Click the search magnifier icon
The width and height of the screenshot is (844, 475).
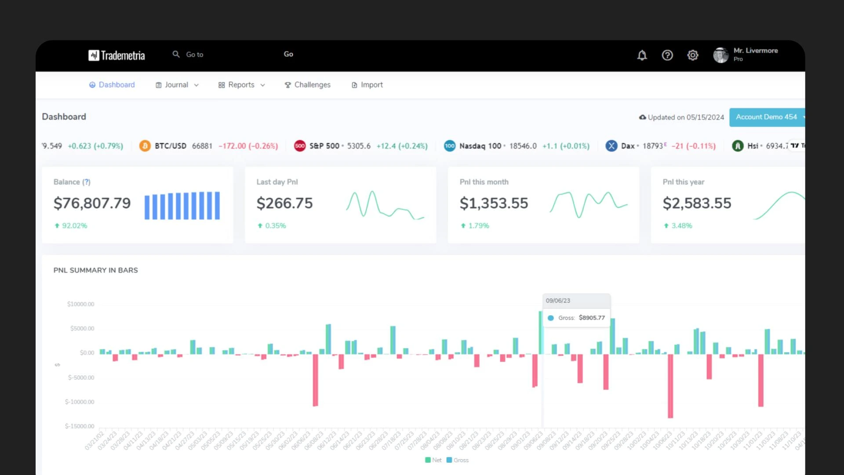tap(176, 54)
